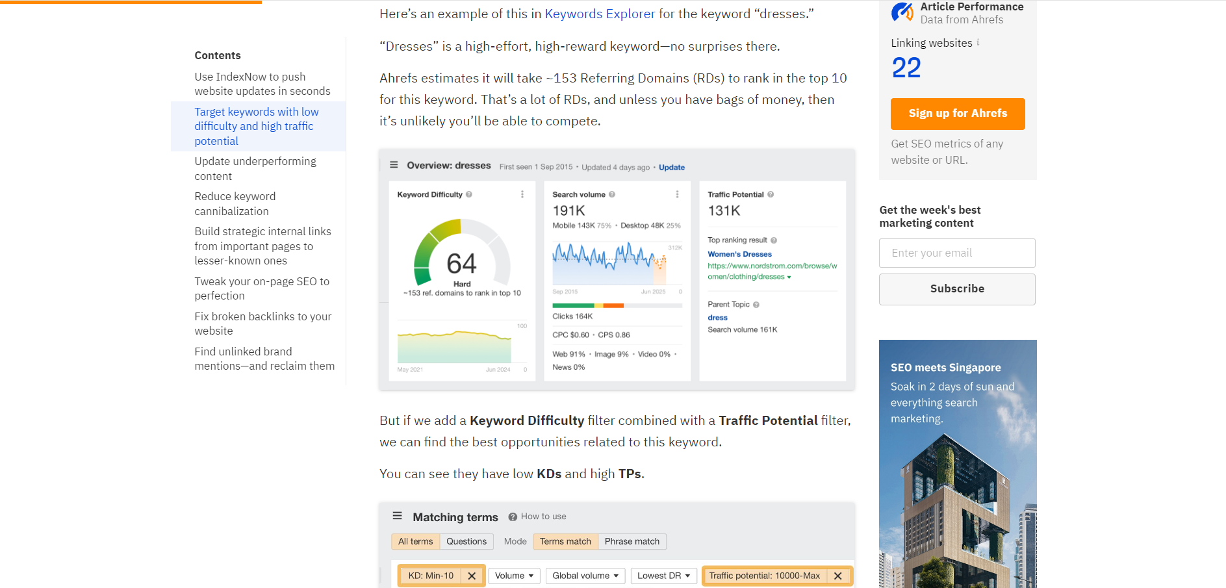Open the Traffic potential: 10000-Max filter
The image size is (1226, 588).
click(765, 576)
